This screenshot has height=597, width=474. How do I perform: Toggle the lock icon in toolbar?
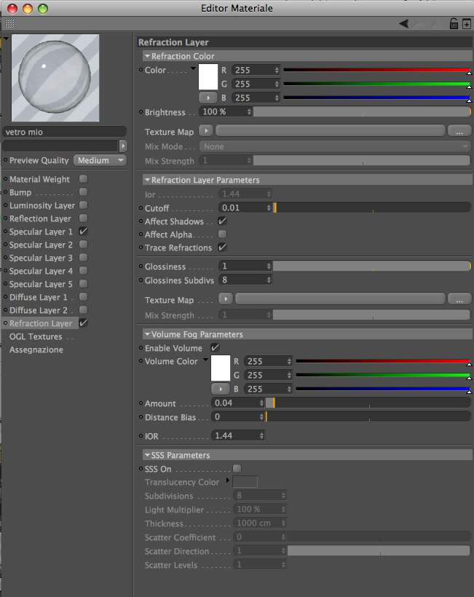454,23
